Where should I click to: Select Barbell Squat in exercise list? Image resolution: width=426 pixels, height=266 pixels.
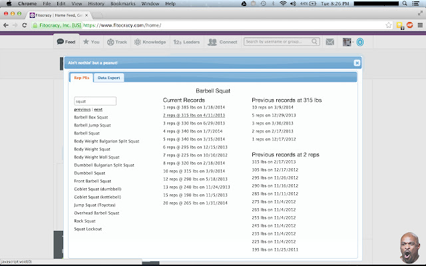click(x=87, y=133)
